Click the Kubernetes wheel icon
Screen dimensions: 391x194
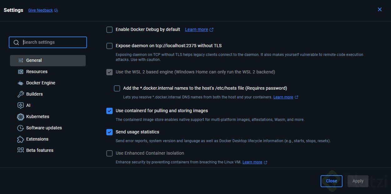click(21, 117)
